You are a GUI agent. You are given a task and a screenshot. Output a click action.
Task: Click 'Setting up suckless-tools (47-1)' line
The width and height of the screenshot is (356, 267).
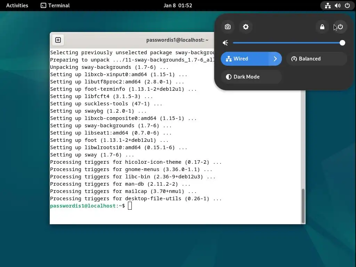click(x=106, y=104)
